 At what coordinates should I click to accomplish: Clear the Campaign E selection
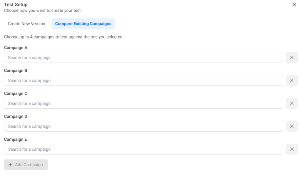tap(292, 149)
